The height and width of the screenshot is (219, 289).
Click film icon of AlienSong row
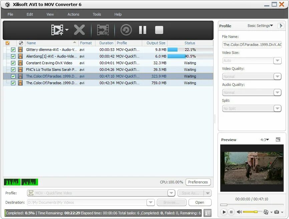click(x=20, y=56)
